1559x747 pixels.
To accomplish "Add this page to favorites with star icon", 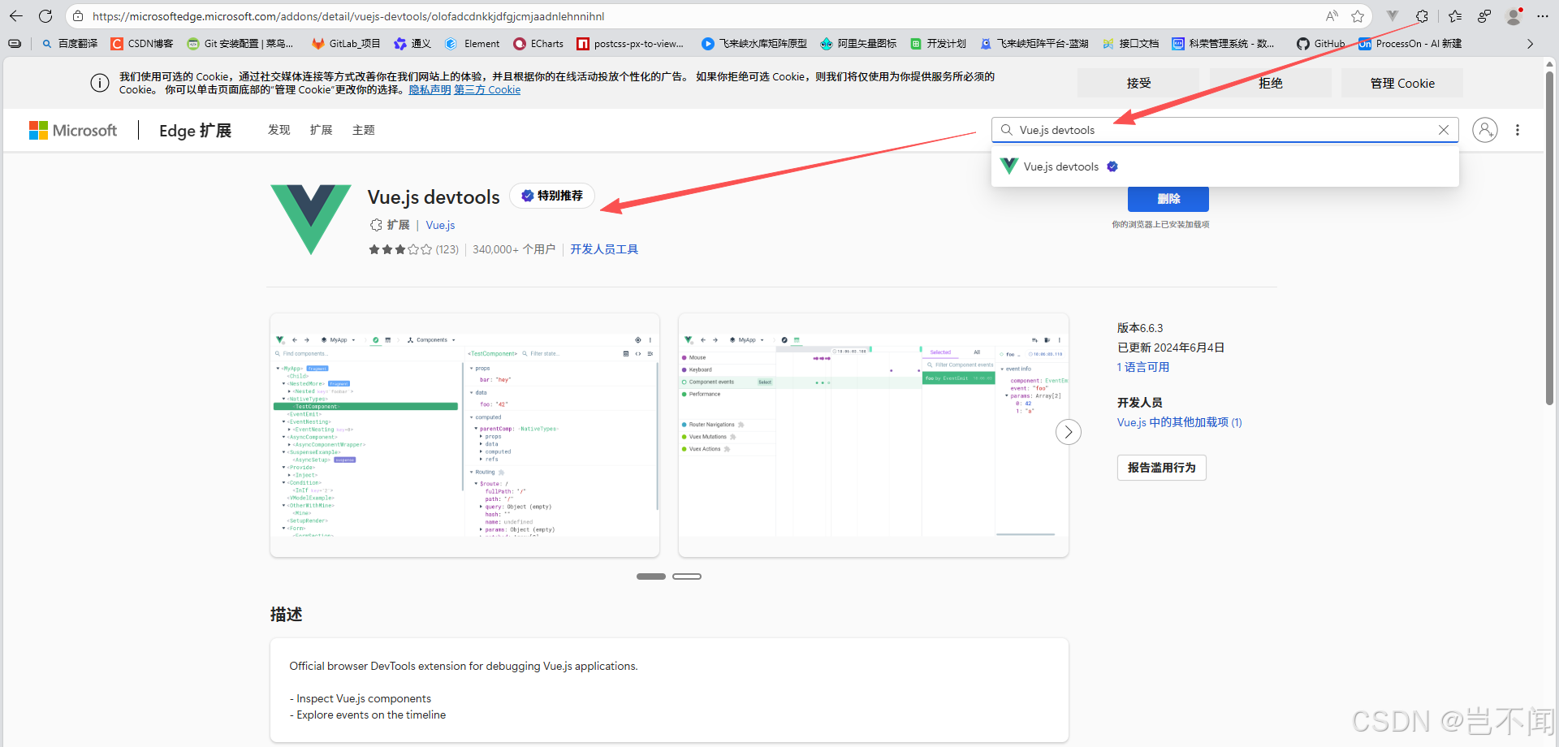I will [1358, 16].
